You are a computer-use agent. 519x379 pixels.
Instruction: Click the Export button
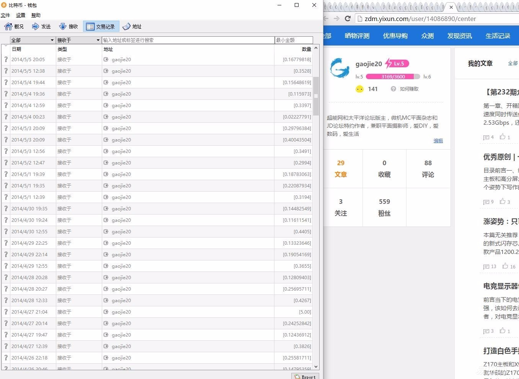pyautogui.click(x=305, y=377)
